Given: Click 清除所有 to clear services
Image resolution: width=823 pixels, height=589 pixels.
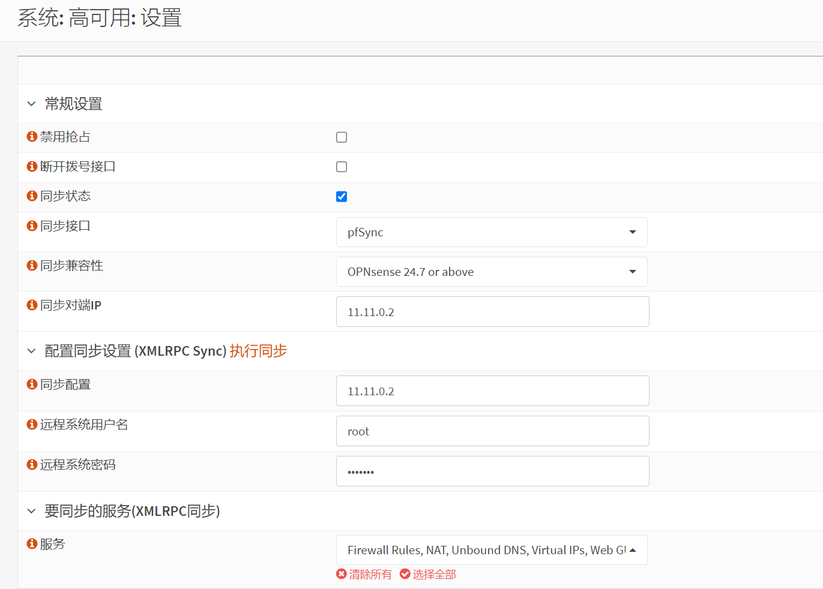Looking at the screenshot, I should tap(364, 575).
